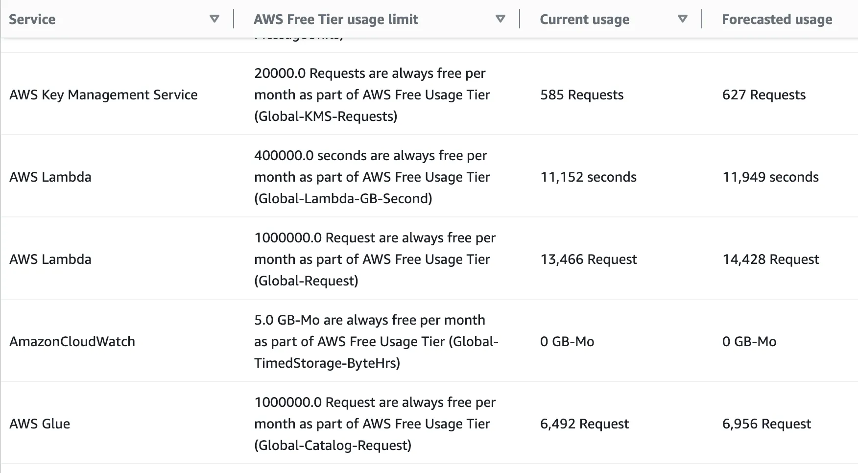The height and width of the screenshot is (473, 858).
Task: Click the Forecasted usage header label
Action: (777, 20)
